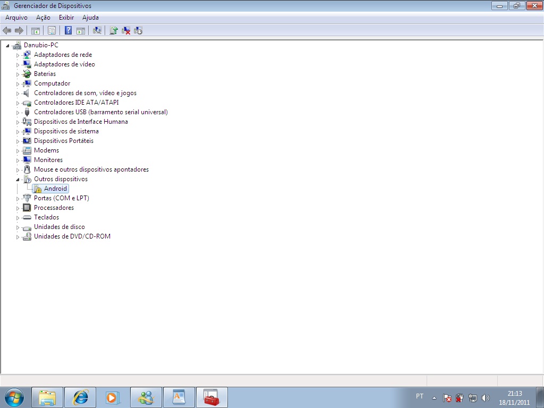Select the Outros dispositivos label
Viewport: 544px width, 408px height.
click(x=61, y=179)
